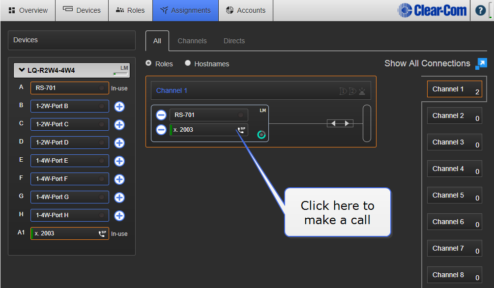
Task: Remove x. 2003 from Channel 1
Action: [x=161, y=130]
